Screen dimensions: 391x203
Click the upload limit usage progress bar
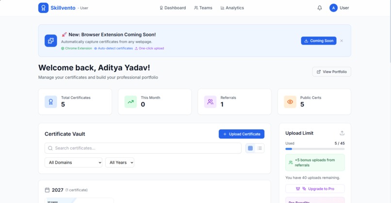[315, 149]
